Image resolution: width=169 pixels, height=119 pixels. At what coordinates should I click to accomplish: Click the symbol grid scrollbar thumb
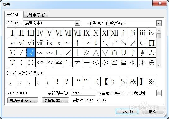point(159,35)
